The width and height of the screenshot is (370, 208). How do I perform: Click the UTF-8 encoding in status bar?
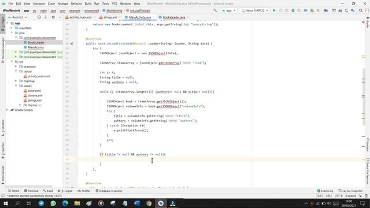tap(338, 196)
